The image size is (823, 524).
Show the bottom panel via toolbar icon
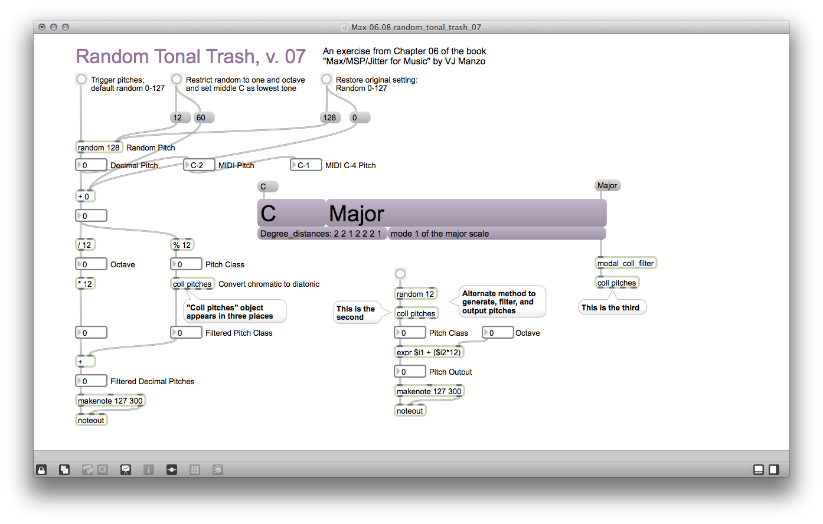coord(759,470)
